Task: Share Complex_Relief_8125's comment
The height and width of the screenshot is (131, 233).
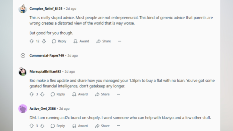Action: 104,41
